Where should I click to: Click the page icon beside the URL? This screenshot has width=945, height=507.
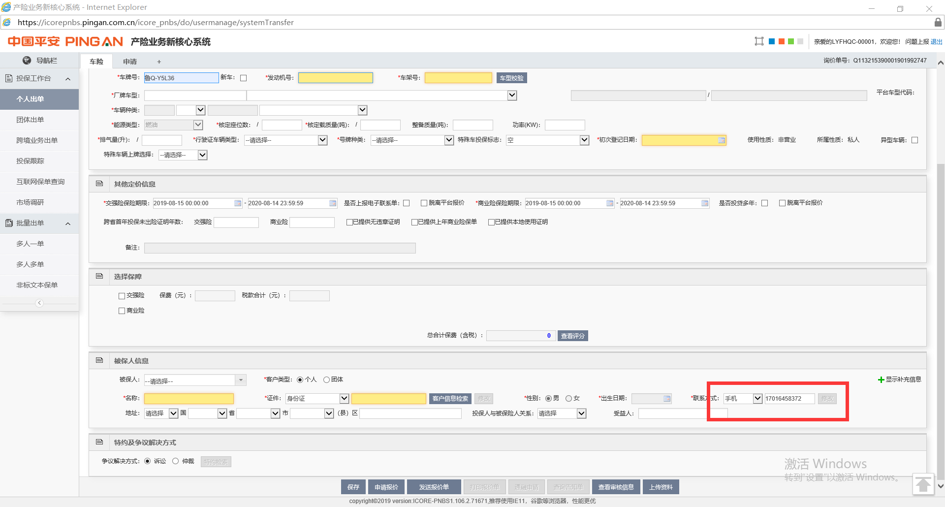7,22
